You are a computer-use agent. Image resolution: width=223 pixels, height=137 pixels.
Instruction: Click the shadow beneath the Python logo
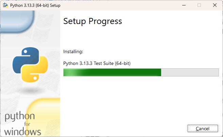pyautogui.click(x=31, y=90)
